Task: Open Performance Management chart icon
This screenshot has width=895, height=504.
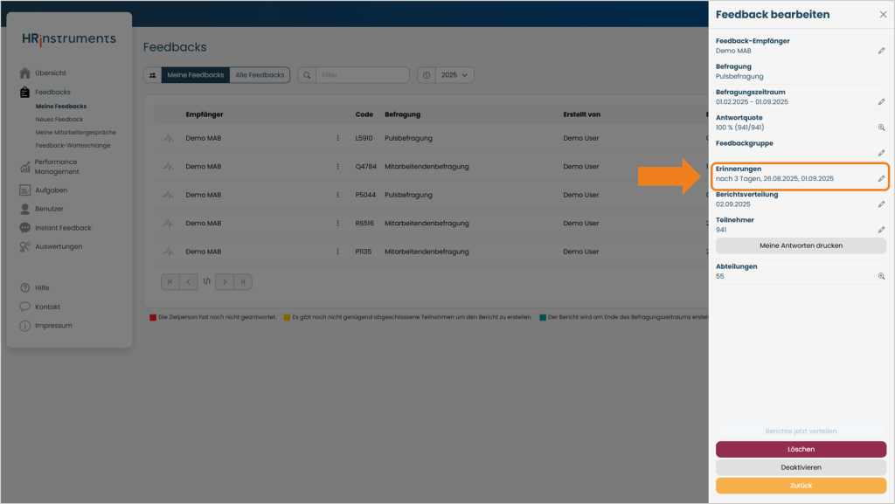Action: pyautogui.click(x=24, y=167)
